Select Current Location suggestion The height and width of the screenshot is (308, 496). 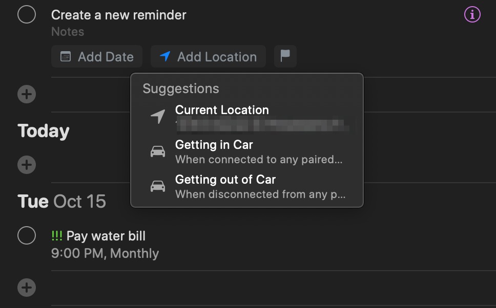point(222,110)
